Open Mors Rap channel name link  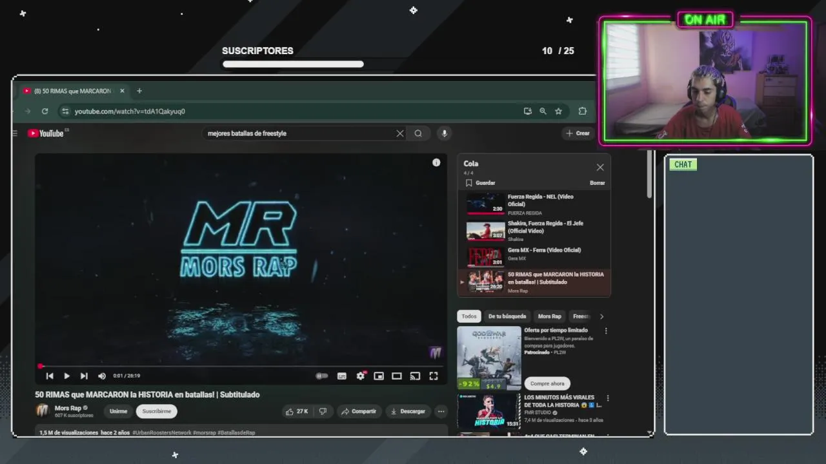[x=68, y=408]
